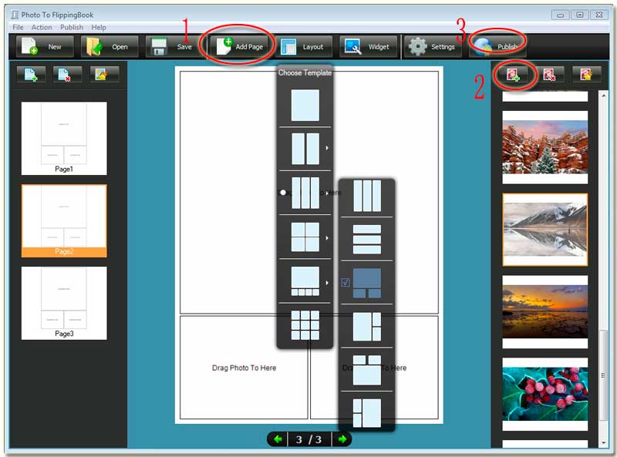
Task: Click the clear photos icon in the right panel
Action: [x=587, y=74]
